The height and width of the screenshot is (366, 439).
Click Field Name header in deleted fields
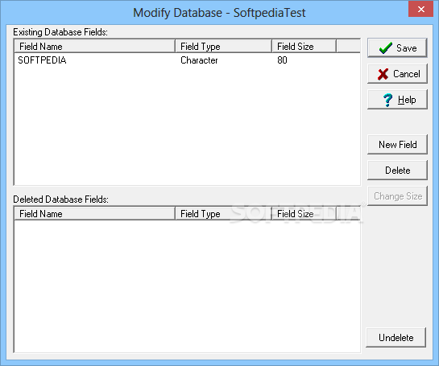[94, 214]
